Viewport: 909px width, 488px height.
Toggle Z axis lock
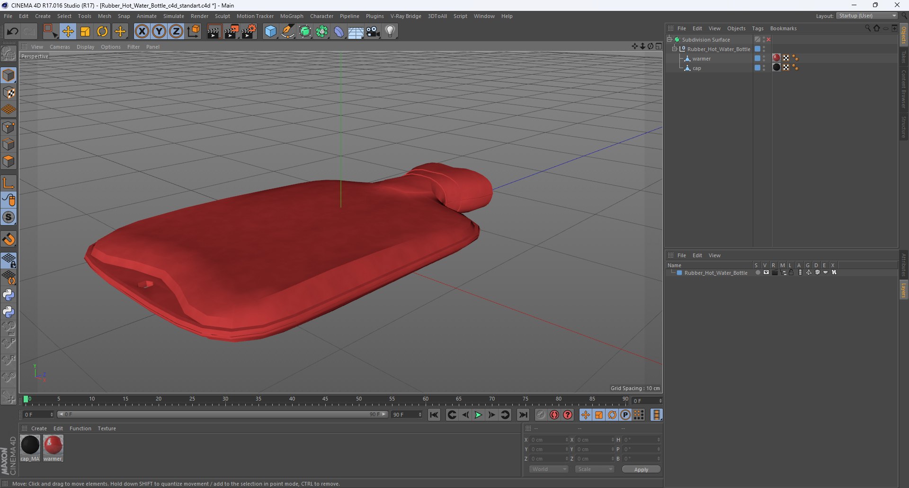(176, 32)
